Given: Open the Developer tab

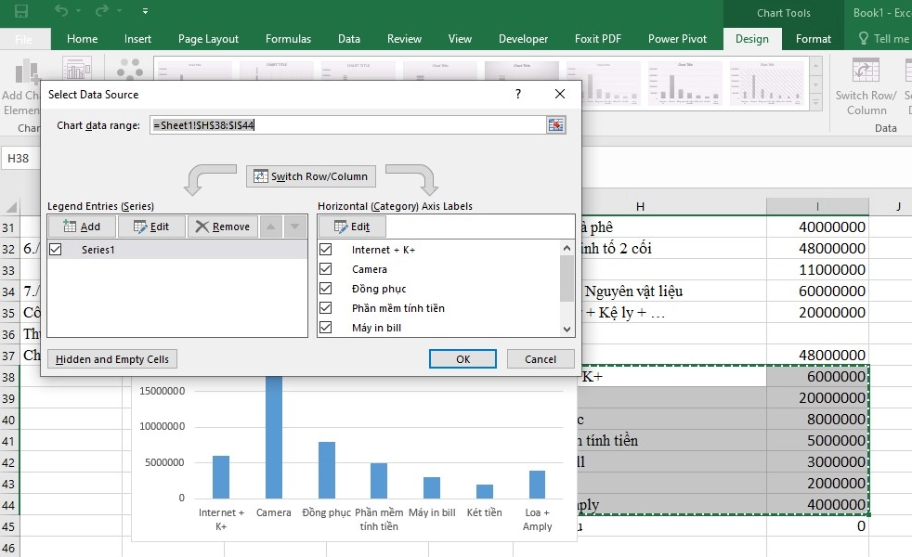Looking at the screenshot, I should 523,39.
